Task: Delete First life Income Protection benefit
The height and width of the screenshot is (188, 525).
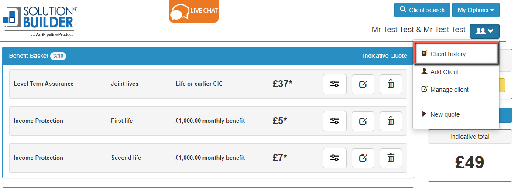Action: point(391,121)
